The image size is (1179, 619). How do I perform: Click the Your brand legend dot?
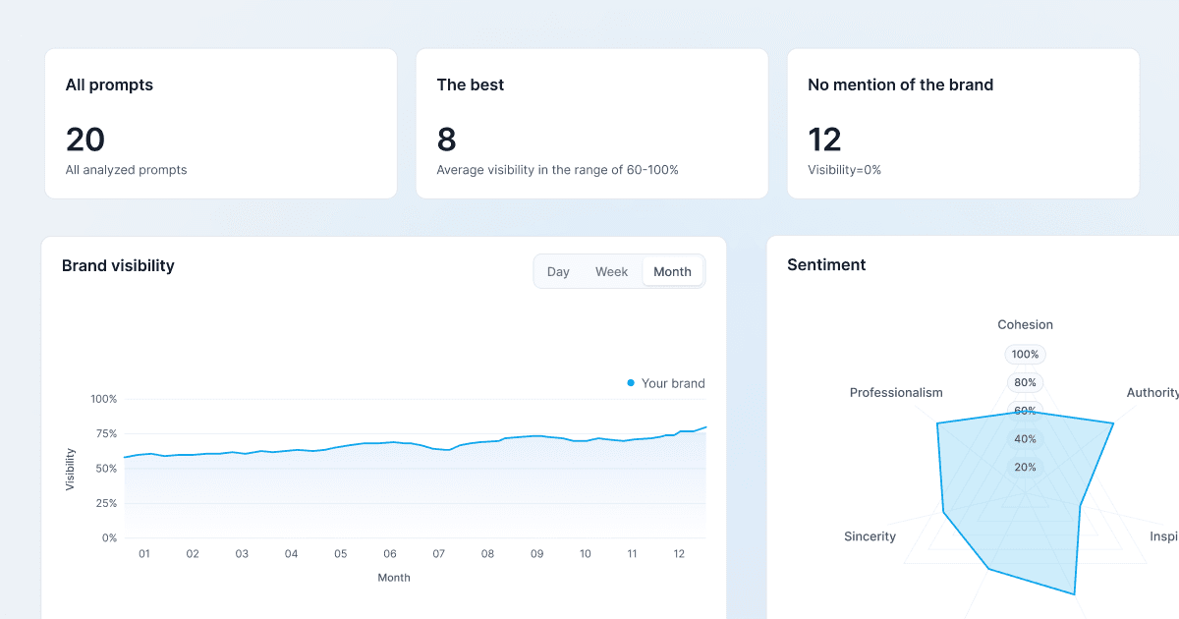[x=631, y=383]
